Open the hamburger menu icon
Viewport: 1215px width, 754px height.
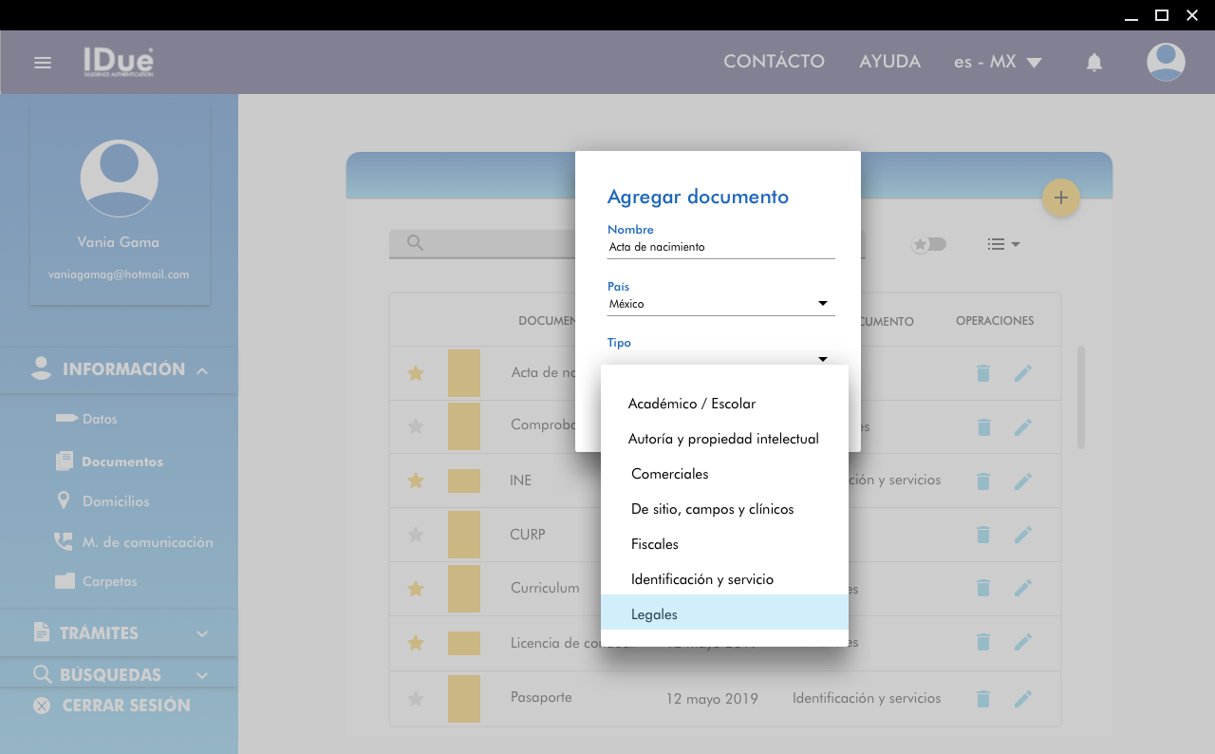pos(42,63)
